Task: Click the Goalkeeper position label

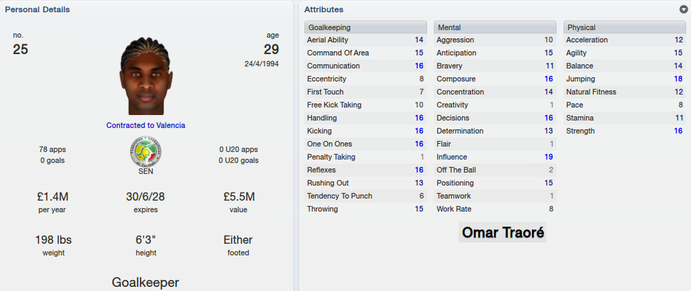Action: pyautogui.click(x=146, y=282)
